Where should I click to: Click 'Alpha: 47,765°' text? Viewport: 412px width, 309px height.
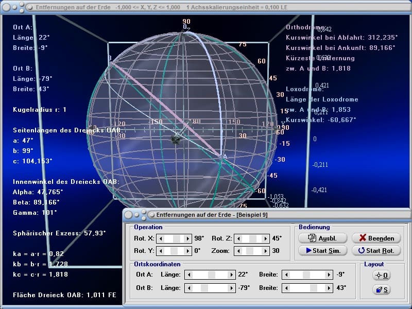click(38, 192)
